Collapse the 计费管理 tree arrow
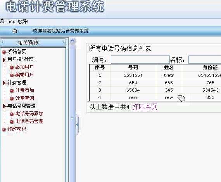Screen dimensions: 221x182 [4, 83]
